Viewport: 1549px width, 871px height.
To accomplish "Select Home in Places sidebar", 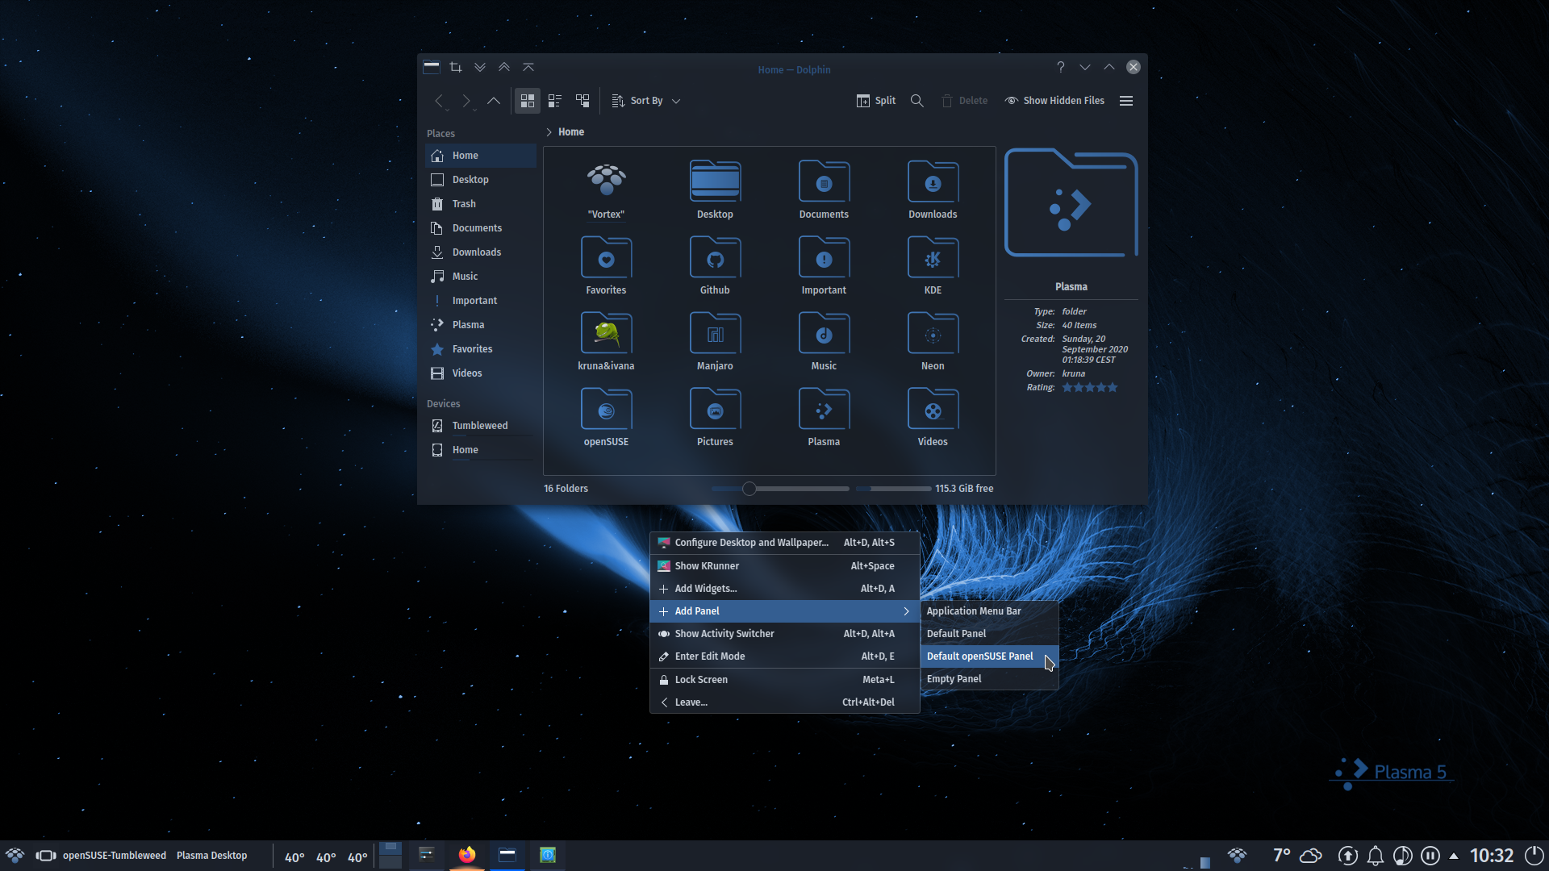I will tap(481, 156).
